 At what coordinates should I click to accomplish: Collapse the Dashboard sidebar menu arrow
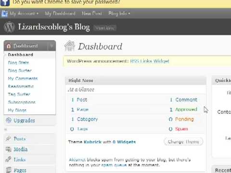coord(51,46)
